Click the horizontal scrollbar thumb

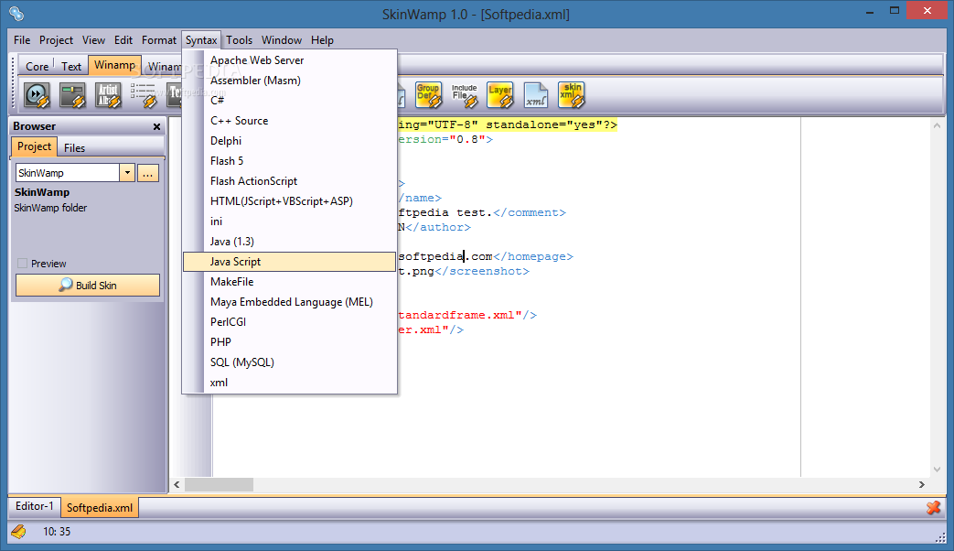(x=219, y=484)
